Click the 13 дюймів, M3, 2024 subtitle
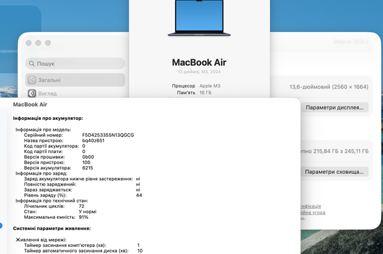 (199, 72)
